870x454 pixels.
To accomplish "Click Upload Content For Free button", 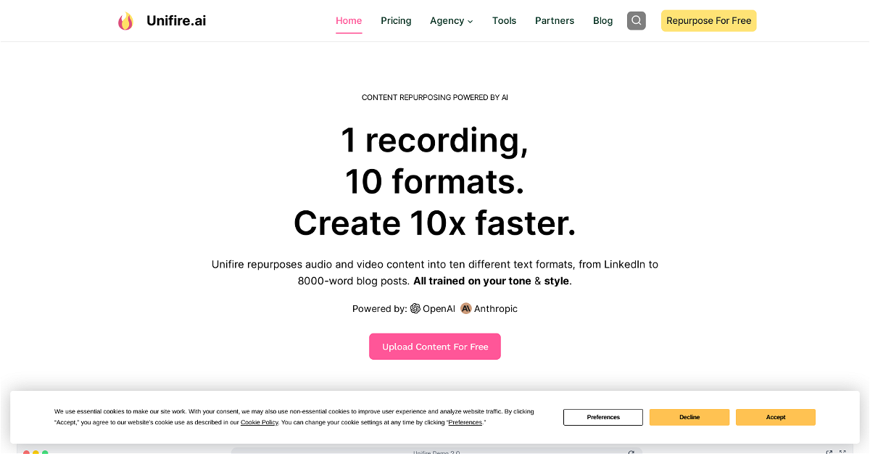I will pos(435,347).
